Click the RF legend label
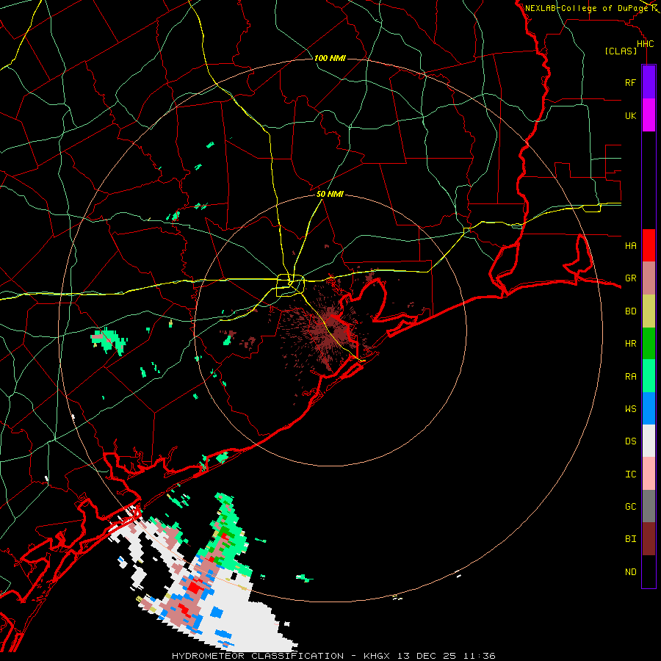Viewport: 661px width, 661px height. point(630,82)
